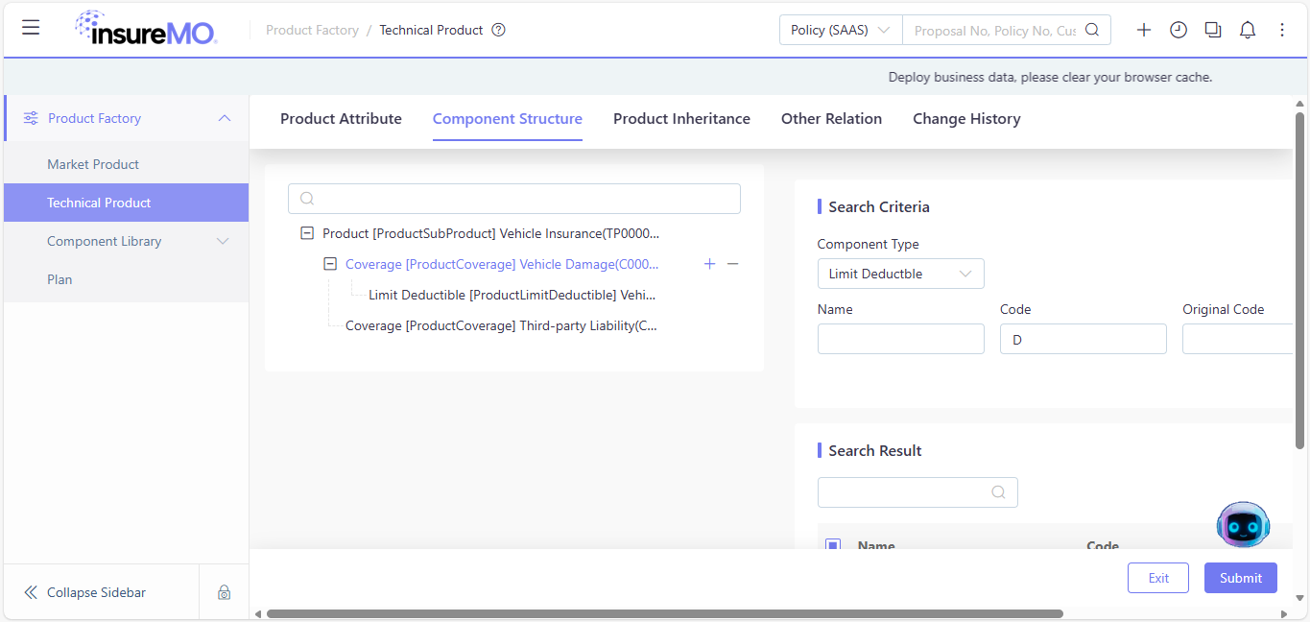Collapse the Product Vehicle Insurance tree node

(307, 233)
